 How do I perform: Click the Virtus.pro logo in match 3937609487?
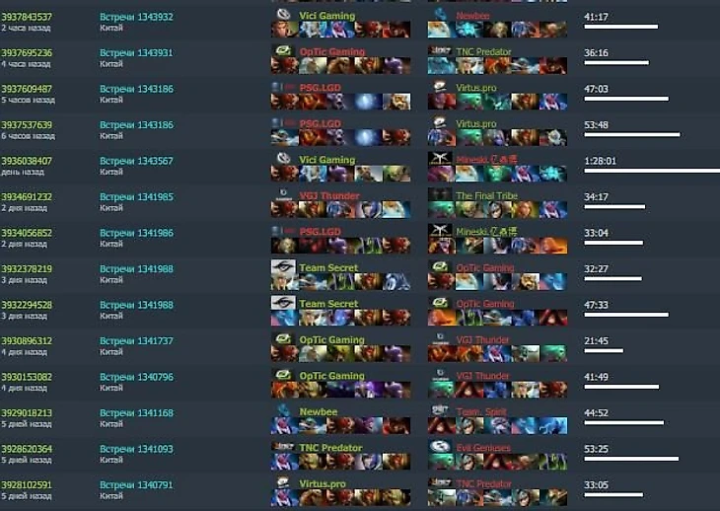[440, 86]
